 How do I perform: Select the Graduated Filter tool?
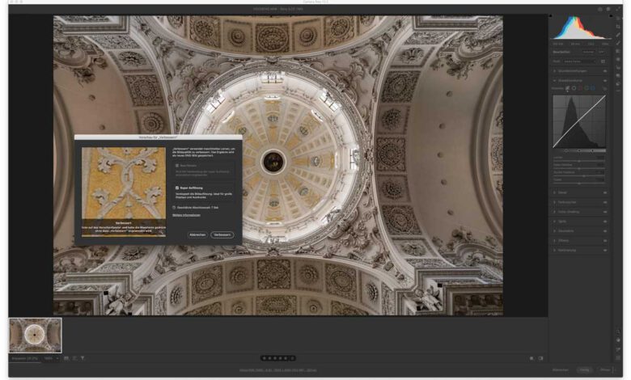(x=618, y=51)
